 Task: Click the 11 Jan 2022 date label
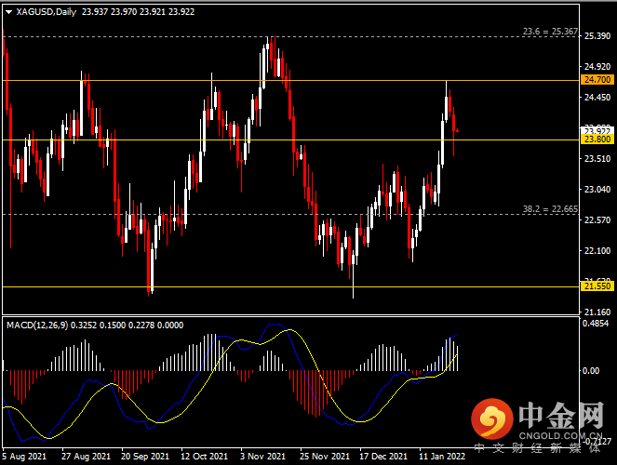442,457
